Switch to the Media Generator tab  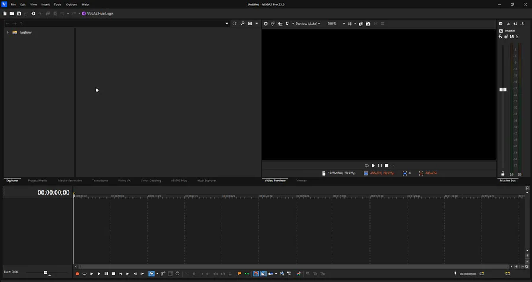coord(70,181)
